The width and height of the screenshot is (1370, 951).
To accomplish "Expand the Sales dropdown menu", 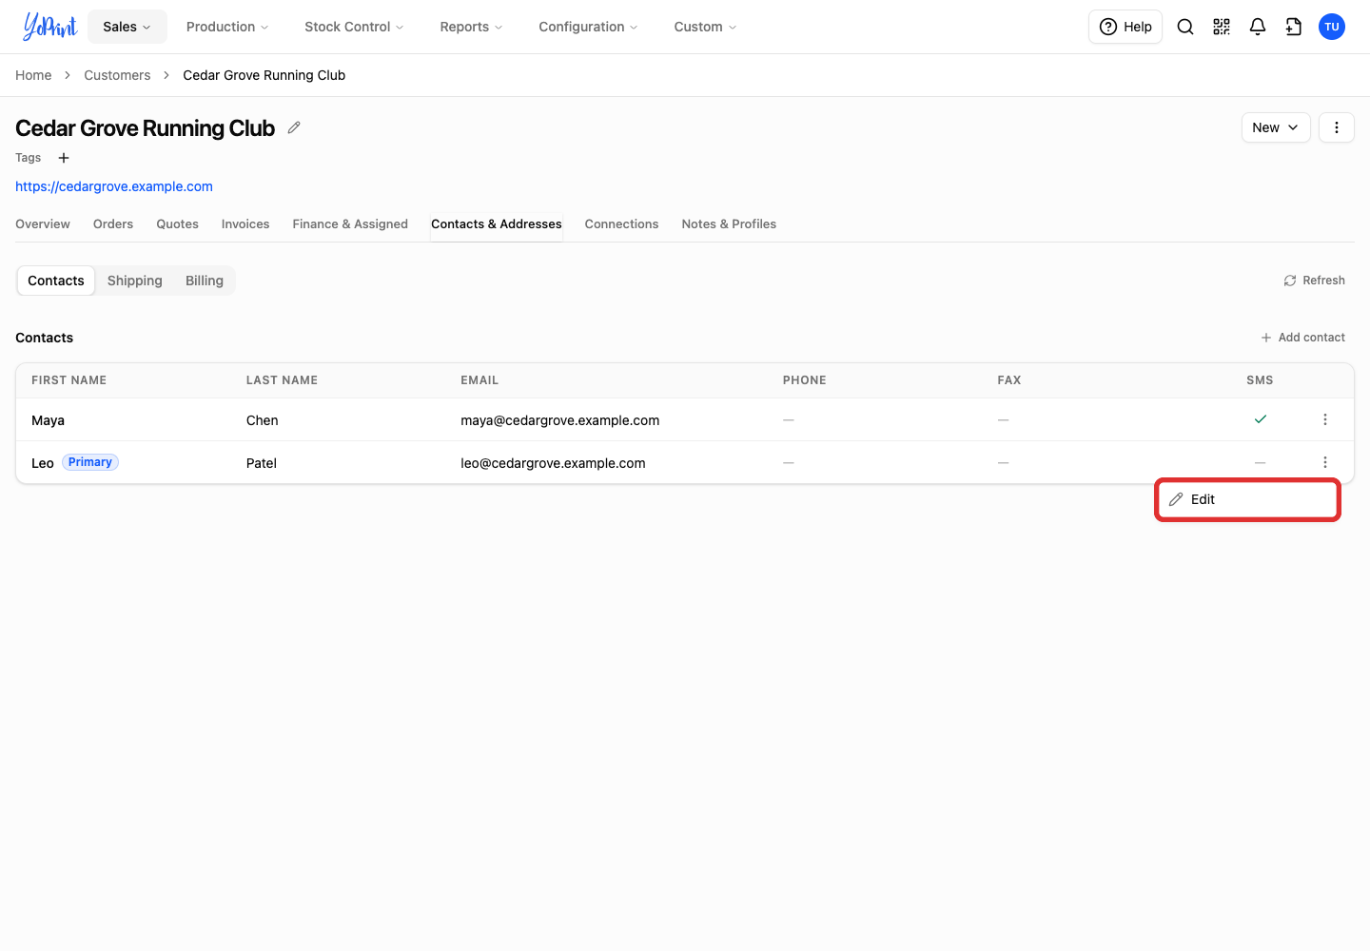I will click(x=127, y=27).
